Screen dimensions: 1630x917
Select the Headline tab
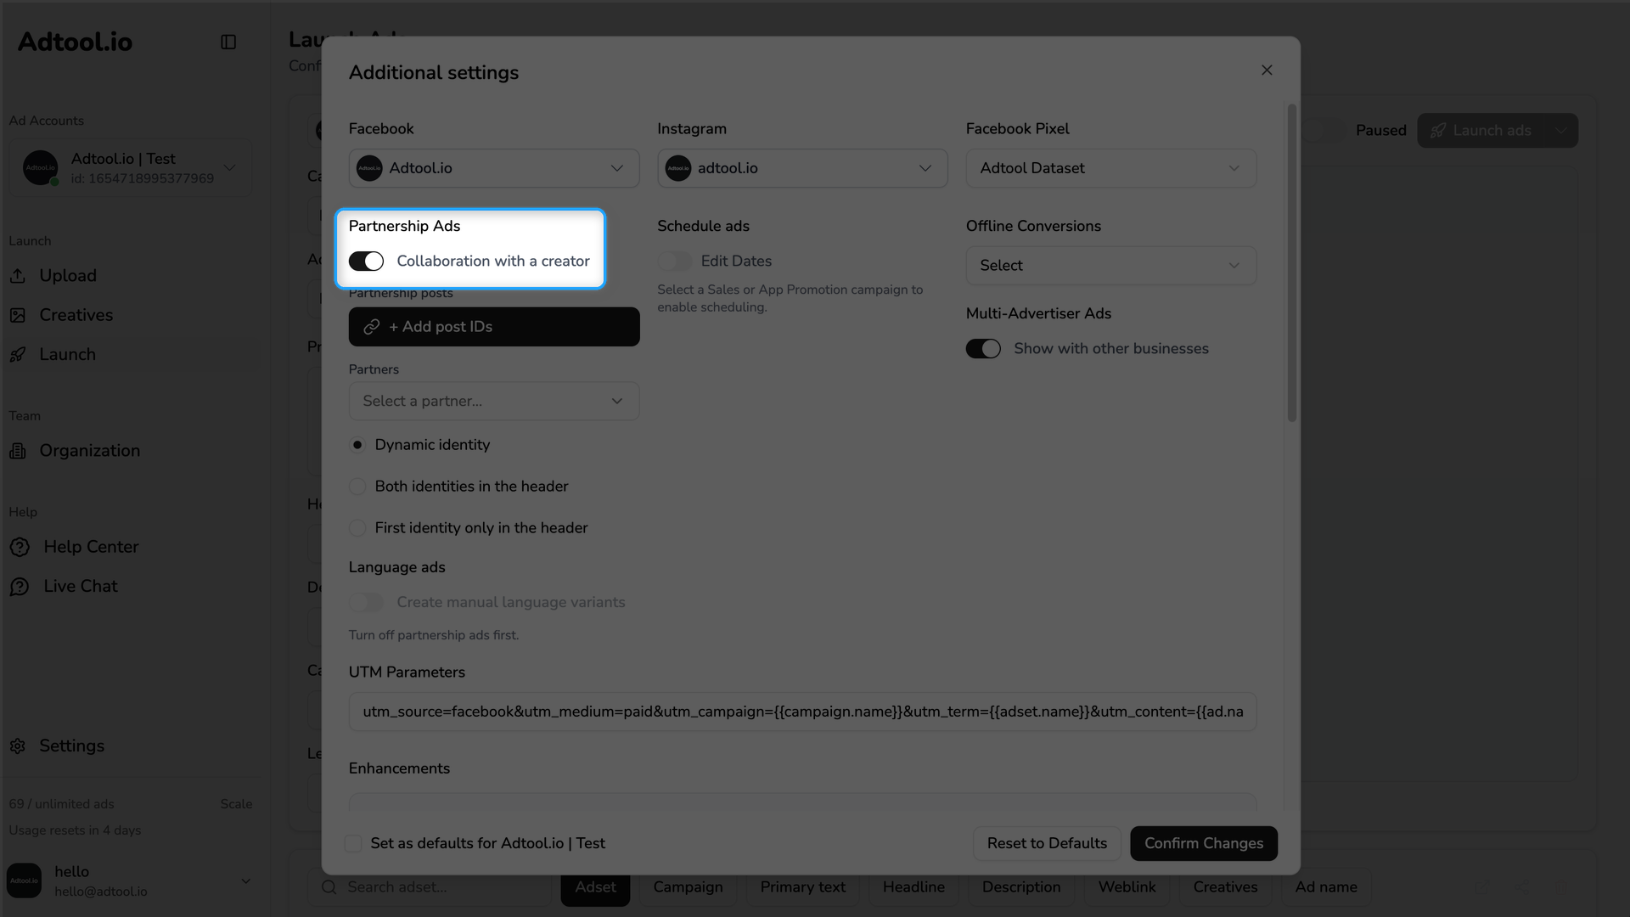coord(913,887)
